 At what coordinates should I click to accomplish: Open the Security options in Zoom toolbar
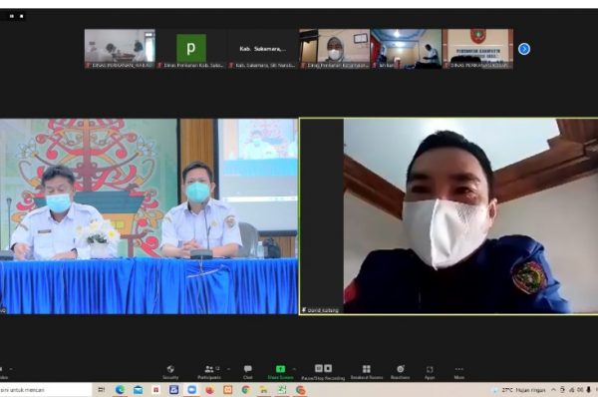click(x=170, y=372)
